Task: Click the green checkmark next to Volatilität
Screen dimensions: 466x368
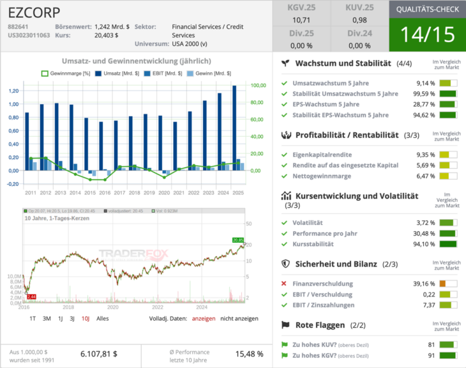Action: click(x=284, y=222)
